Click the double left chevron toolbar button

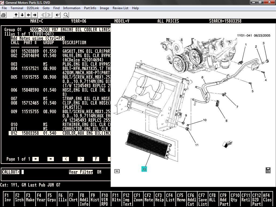point(43,15)
